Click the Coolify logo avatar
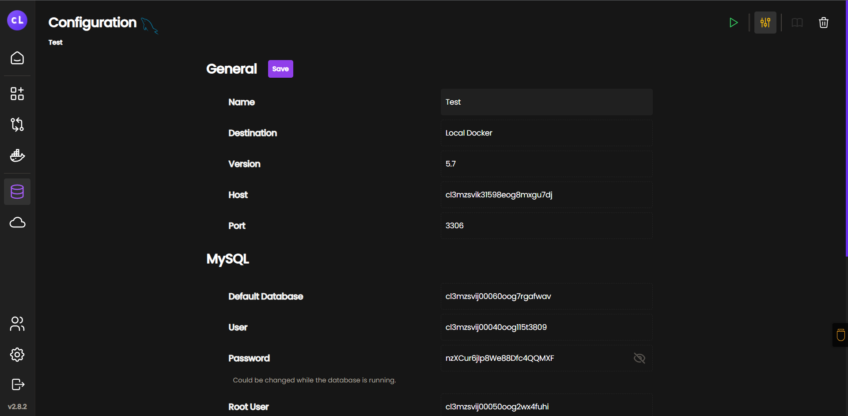 click(x=17, y=20)
